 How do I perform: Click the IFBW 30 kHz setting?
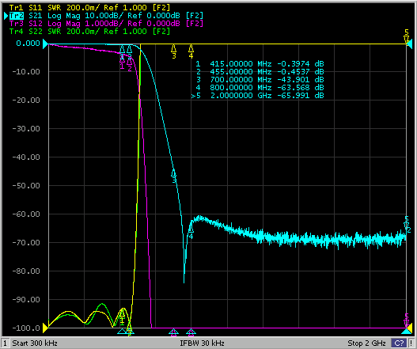pos(202,343)
